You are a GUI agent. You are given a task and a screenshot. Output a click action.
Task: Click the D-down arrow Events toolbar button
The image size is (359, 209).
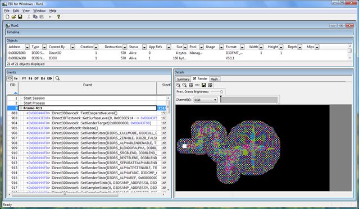43,78
